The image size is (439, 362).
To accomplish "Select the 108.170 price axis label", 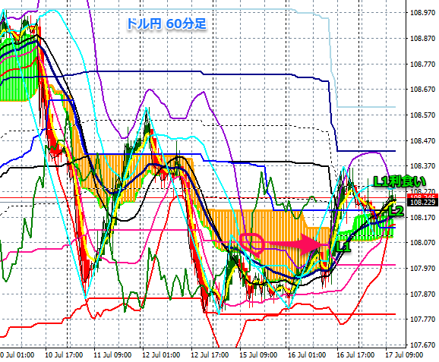I will point(422,217).
